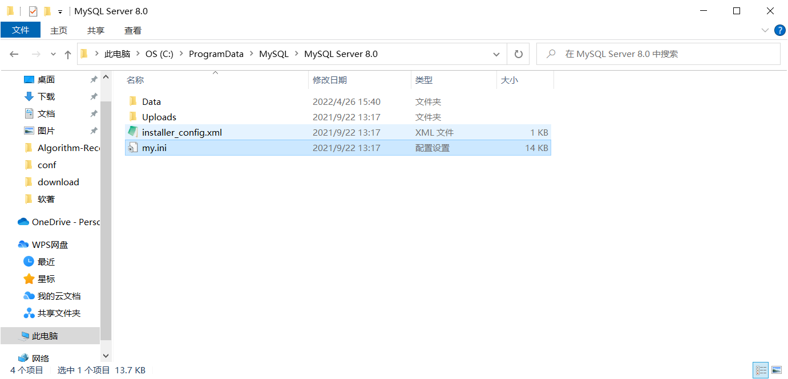Click the New Folder quick access icon
Viewport: 788px width, 379px height.
coord(47,11)
